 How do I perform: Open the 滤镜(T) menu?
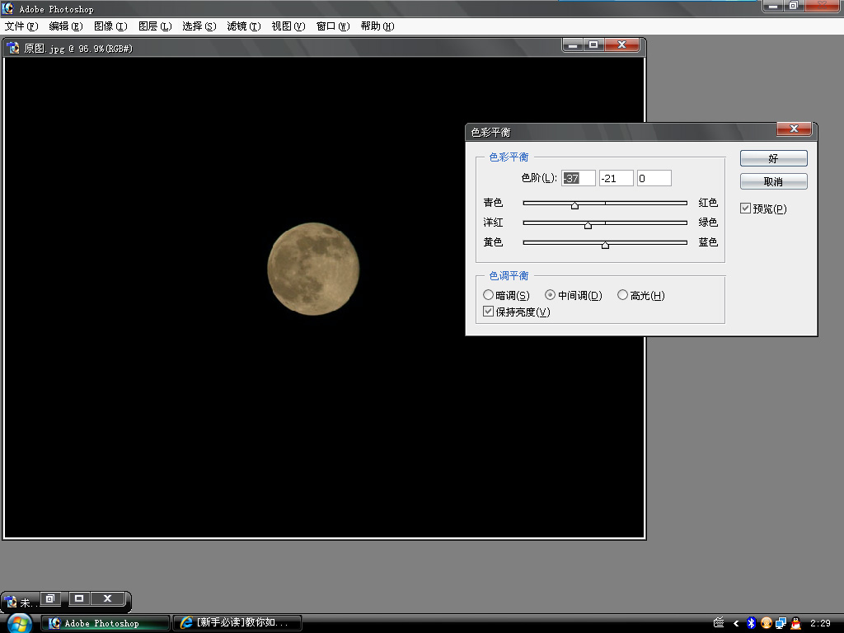point(244,26)
